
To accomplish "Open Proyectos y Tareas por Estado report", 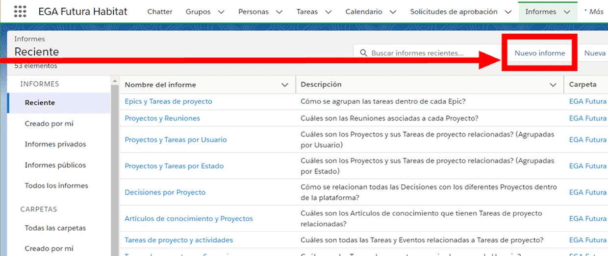I will pyautogui.click(x=174, y=166).
